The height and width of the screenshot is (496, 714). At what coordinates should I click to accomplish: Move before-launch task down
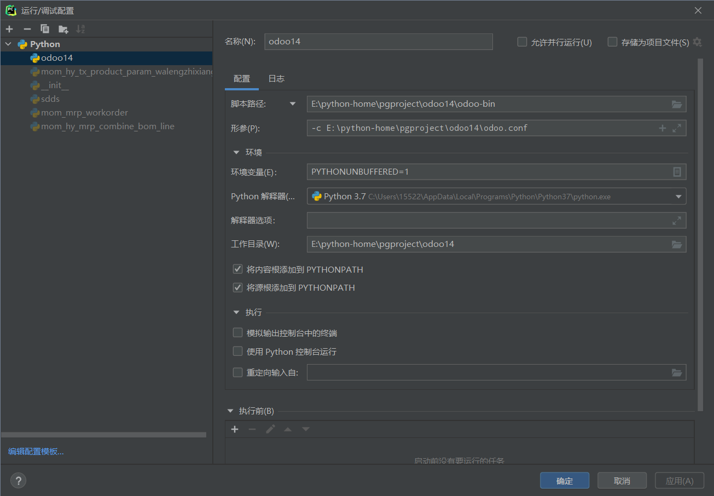click(306, 429)
